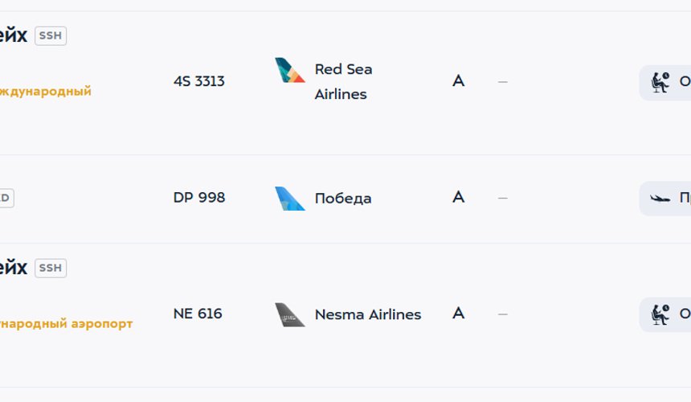Click waiting passenger icon in NE 616 row
691x402 pixels.
(660, 314)
